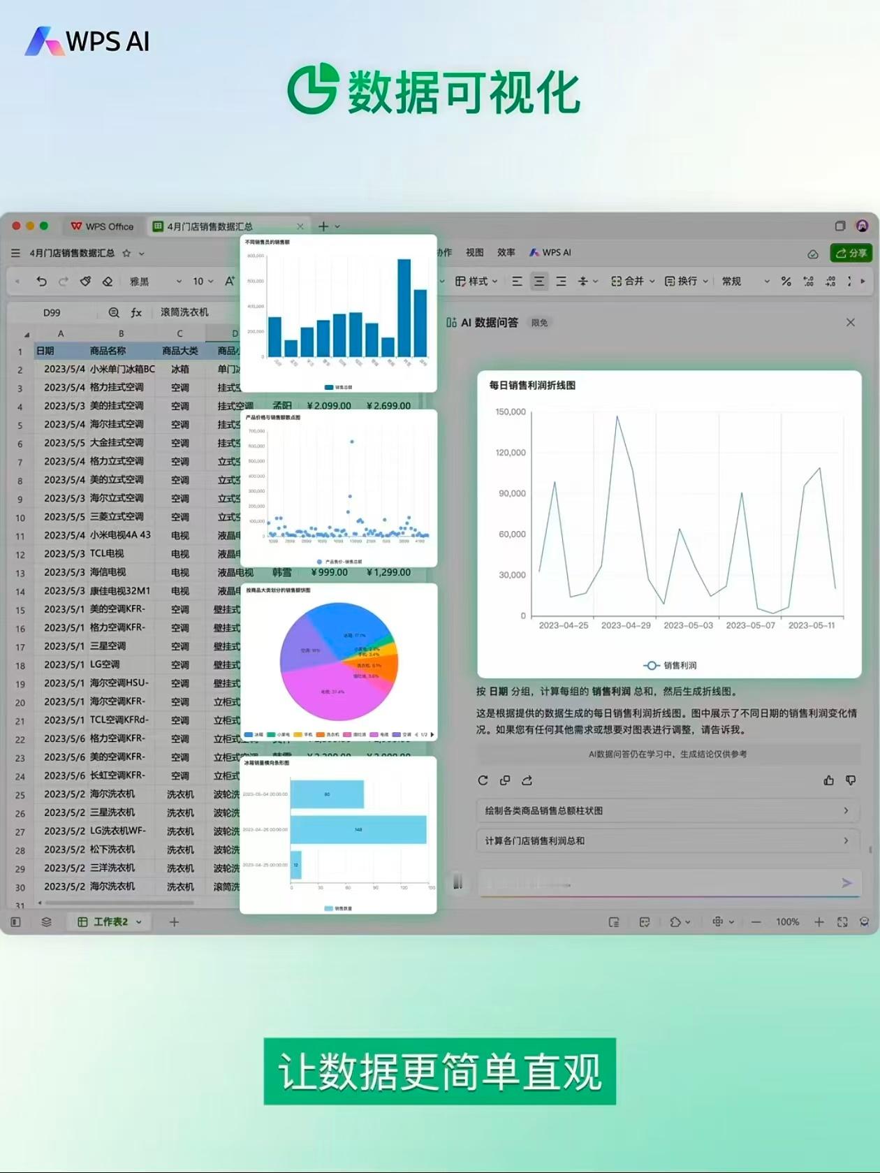Screen dimensions: 880x1173
Task: Toggle left align
Action: (x=517, y=281)
